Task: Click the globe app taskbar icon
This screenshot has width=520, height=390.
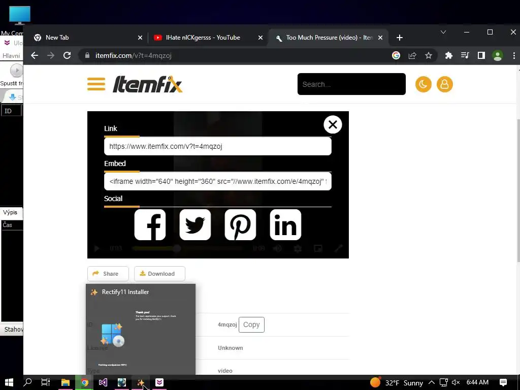Action: tap(122, 382)
